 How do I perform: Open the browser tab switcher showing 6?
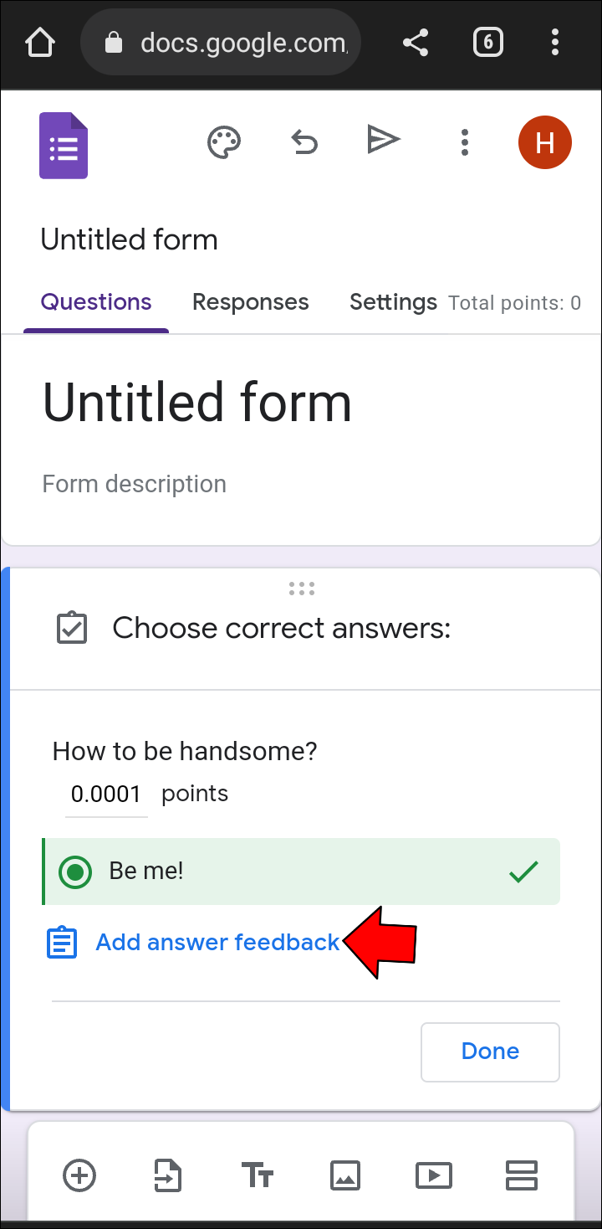click(488, 42)
